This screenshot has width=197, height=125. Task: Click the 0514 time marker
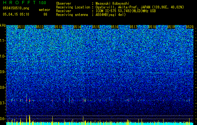(77, 27)
